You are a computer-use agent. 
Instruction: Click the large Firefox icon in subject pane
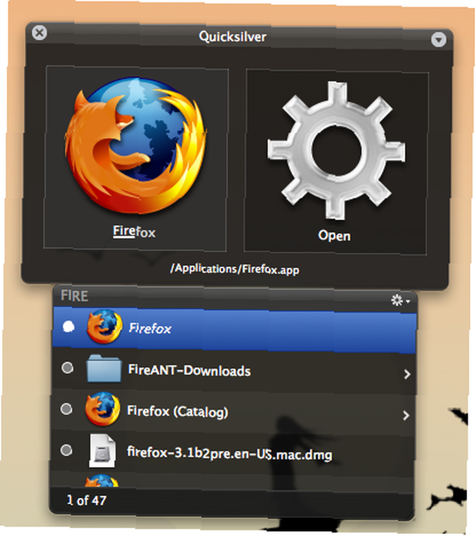pos(136,145)
